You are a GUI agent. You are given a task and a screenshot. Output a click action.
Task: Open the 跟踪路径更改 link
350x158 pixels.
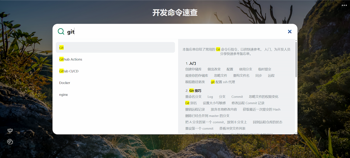[x=195, y=82]
